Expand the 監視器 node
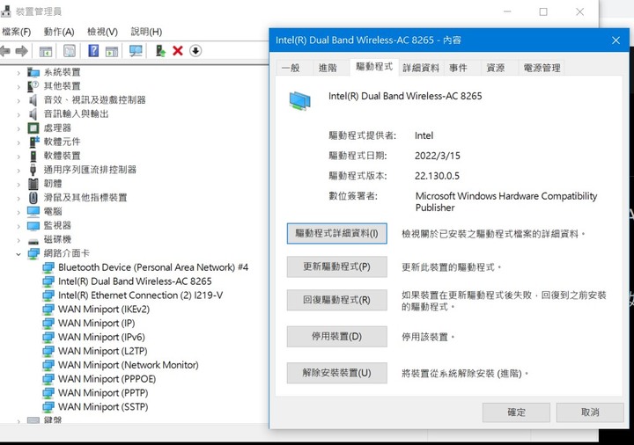634x445 pixels. (x=18, y=226)
